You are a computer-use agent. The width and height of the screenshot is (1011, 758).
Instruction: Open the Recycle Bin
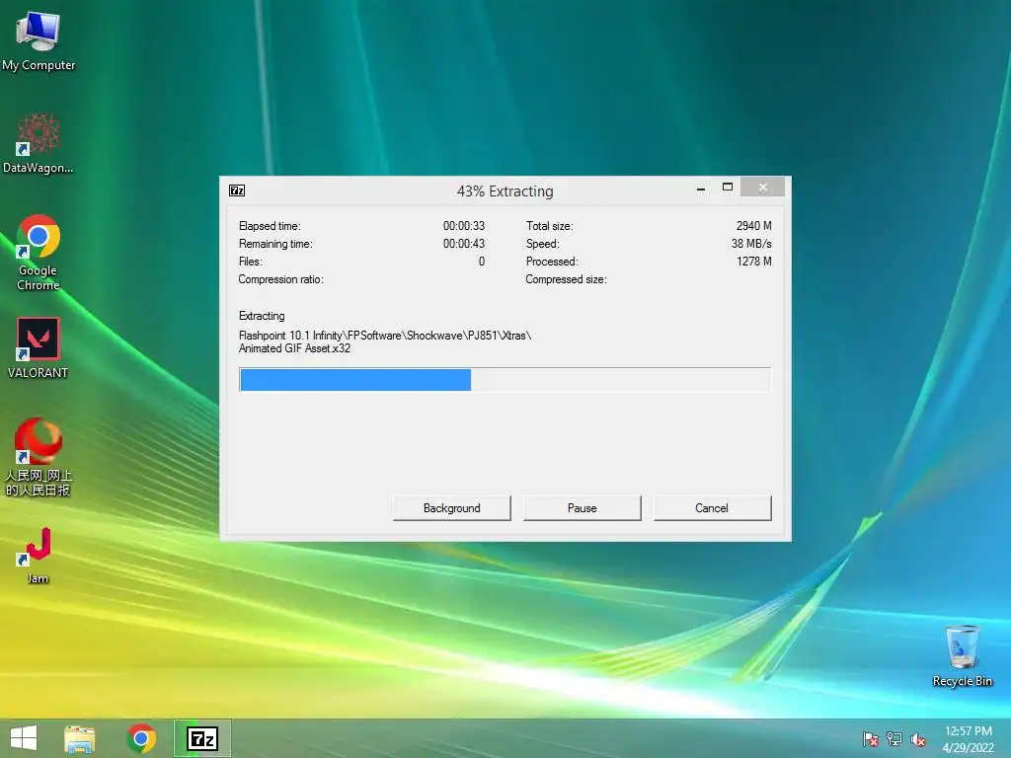(x=962, y=655)
